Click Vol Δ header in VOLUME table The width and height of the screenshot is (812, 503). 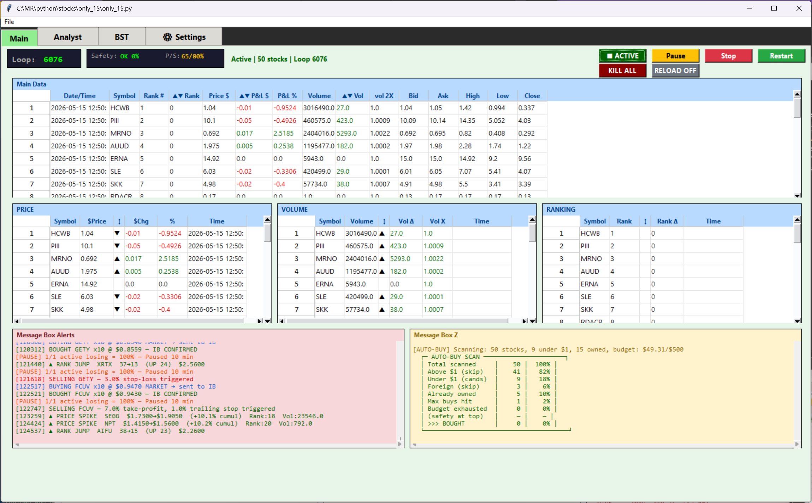pyautogui.click(x=406, y=221)
